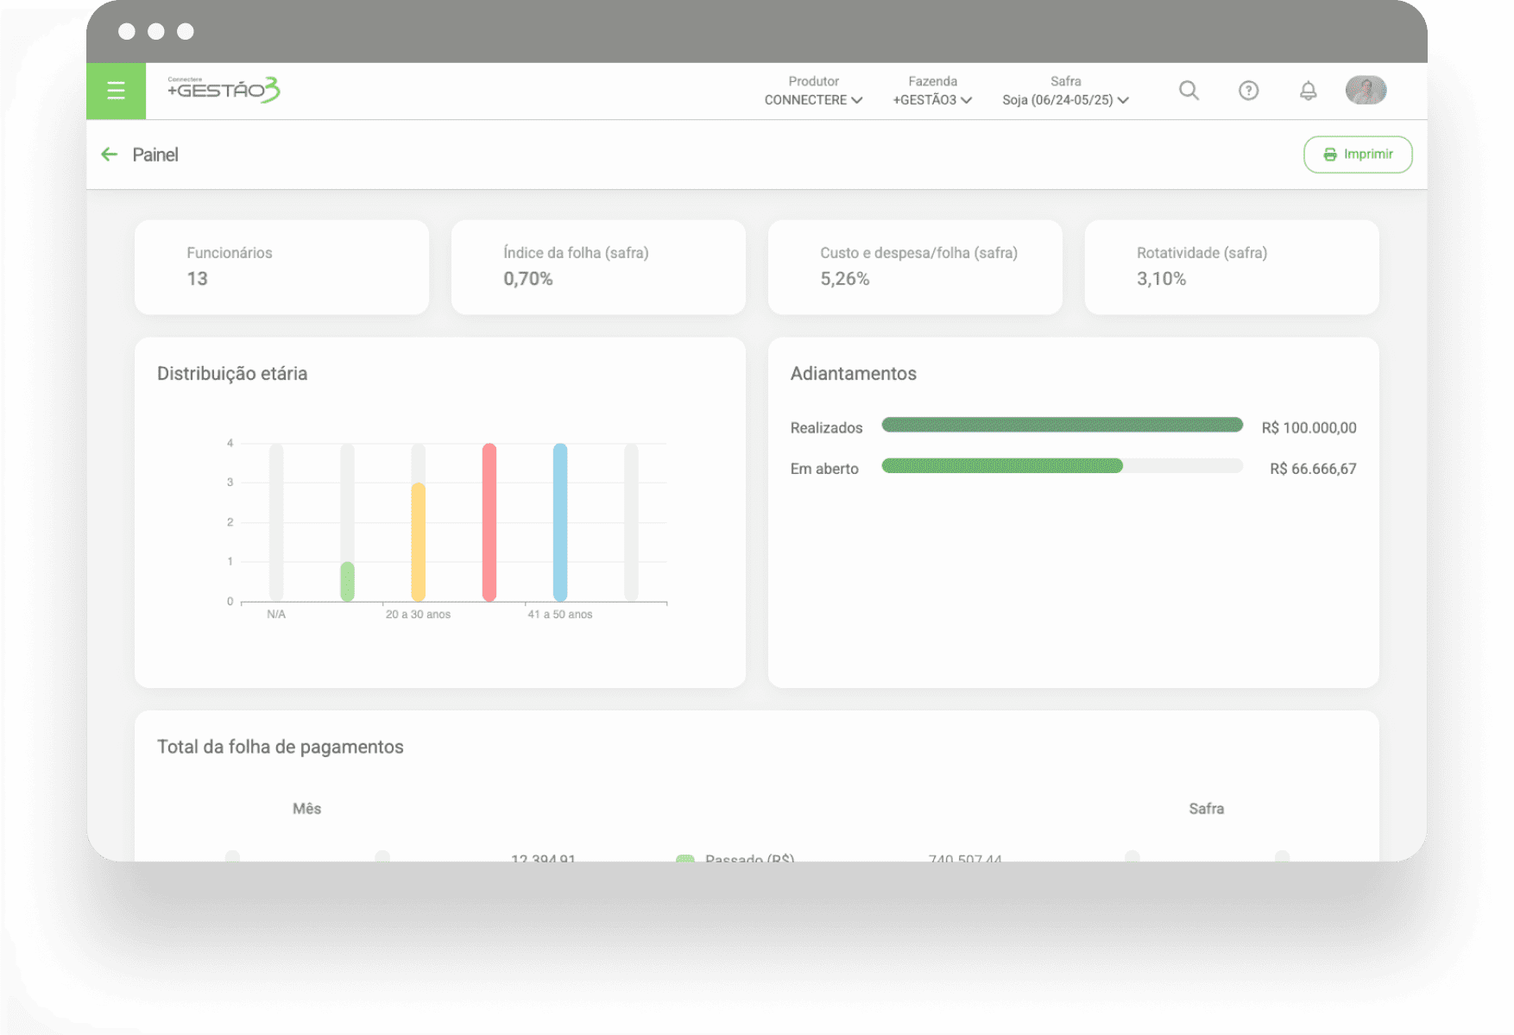Open the notifications bell
The height and width of the screenshot is (1035, 1514).
[1308, 91]
